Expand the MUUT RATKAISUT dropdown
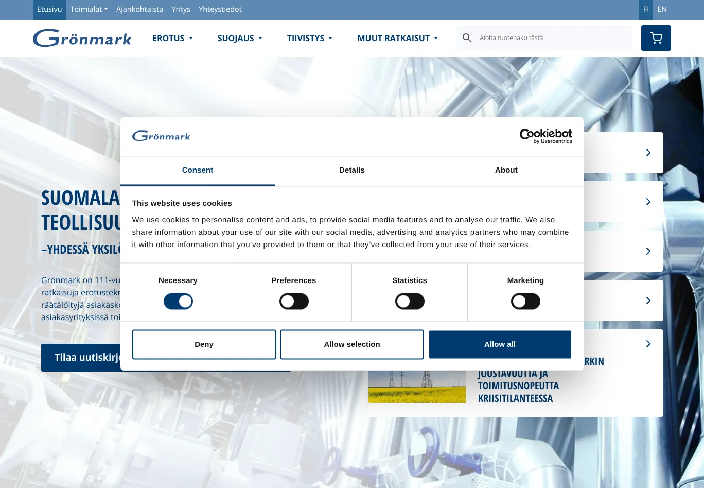The height and width of the screenshot is (488, 704). tap(397, 38)
